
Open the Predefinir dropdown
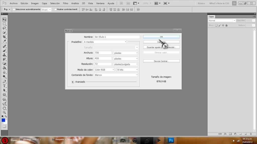point(105,42)
